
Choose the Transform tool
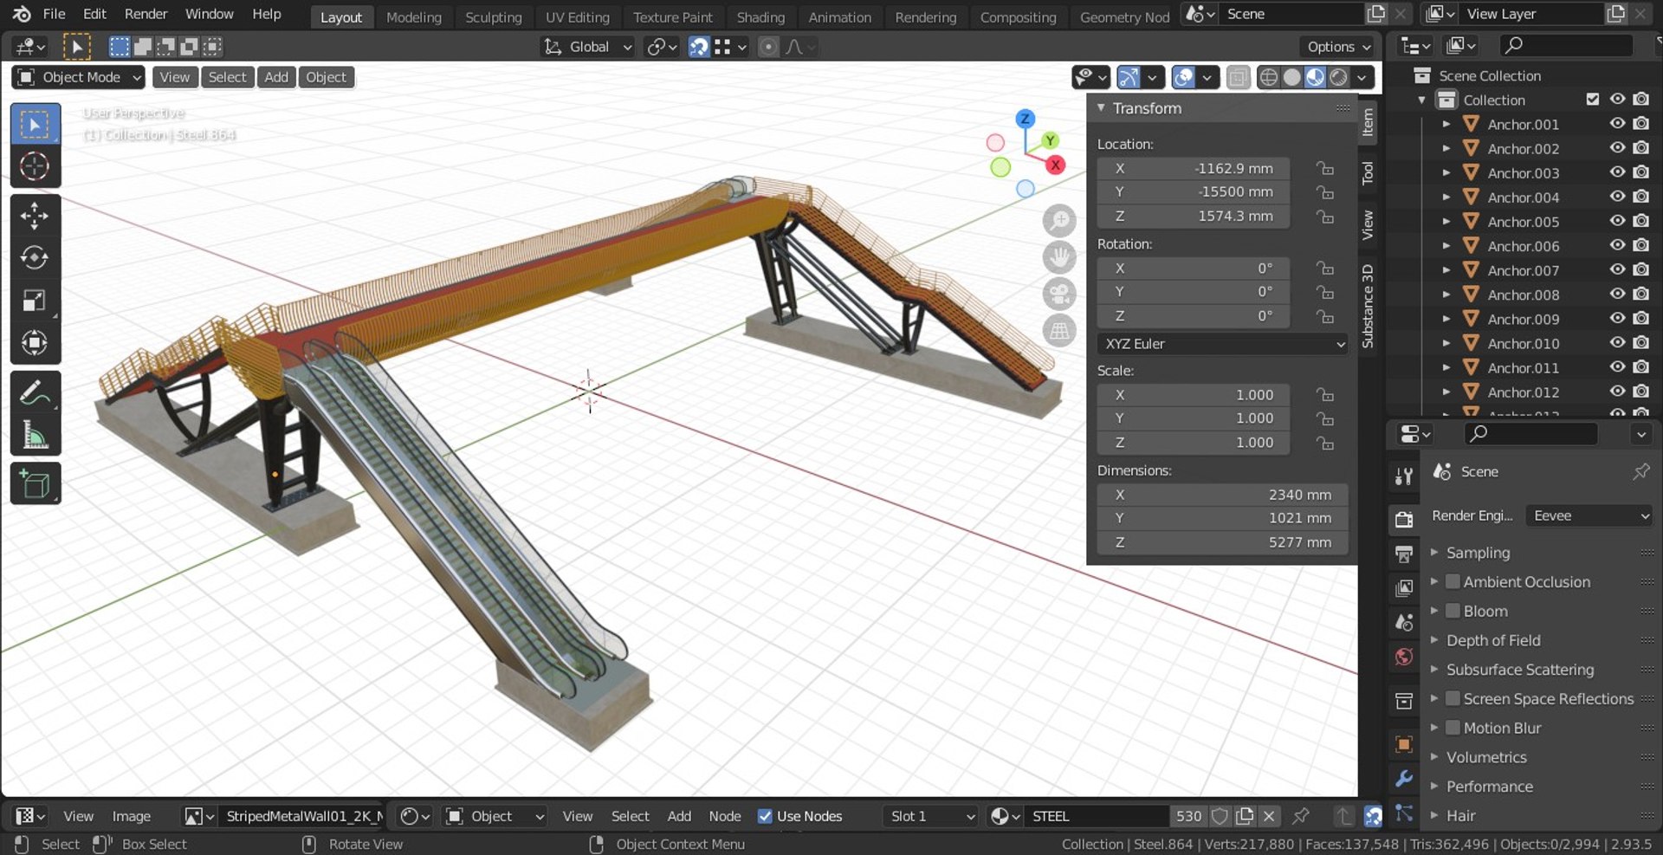pos(35,343)
